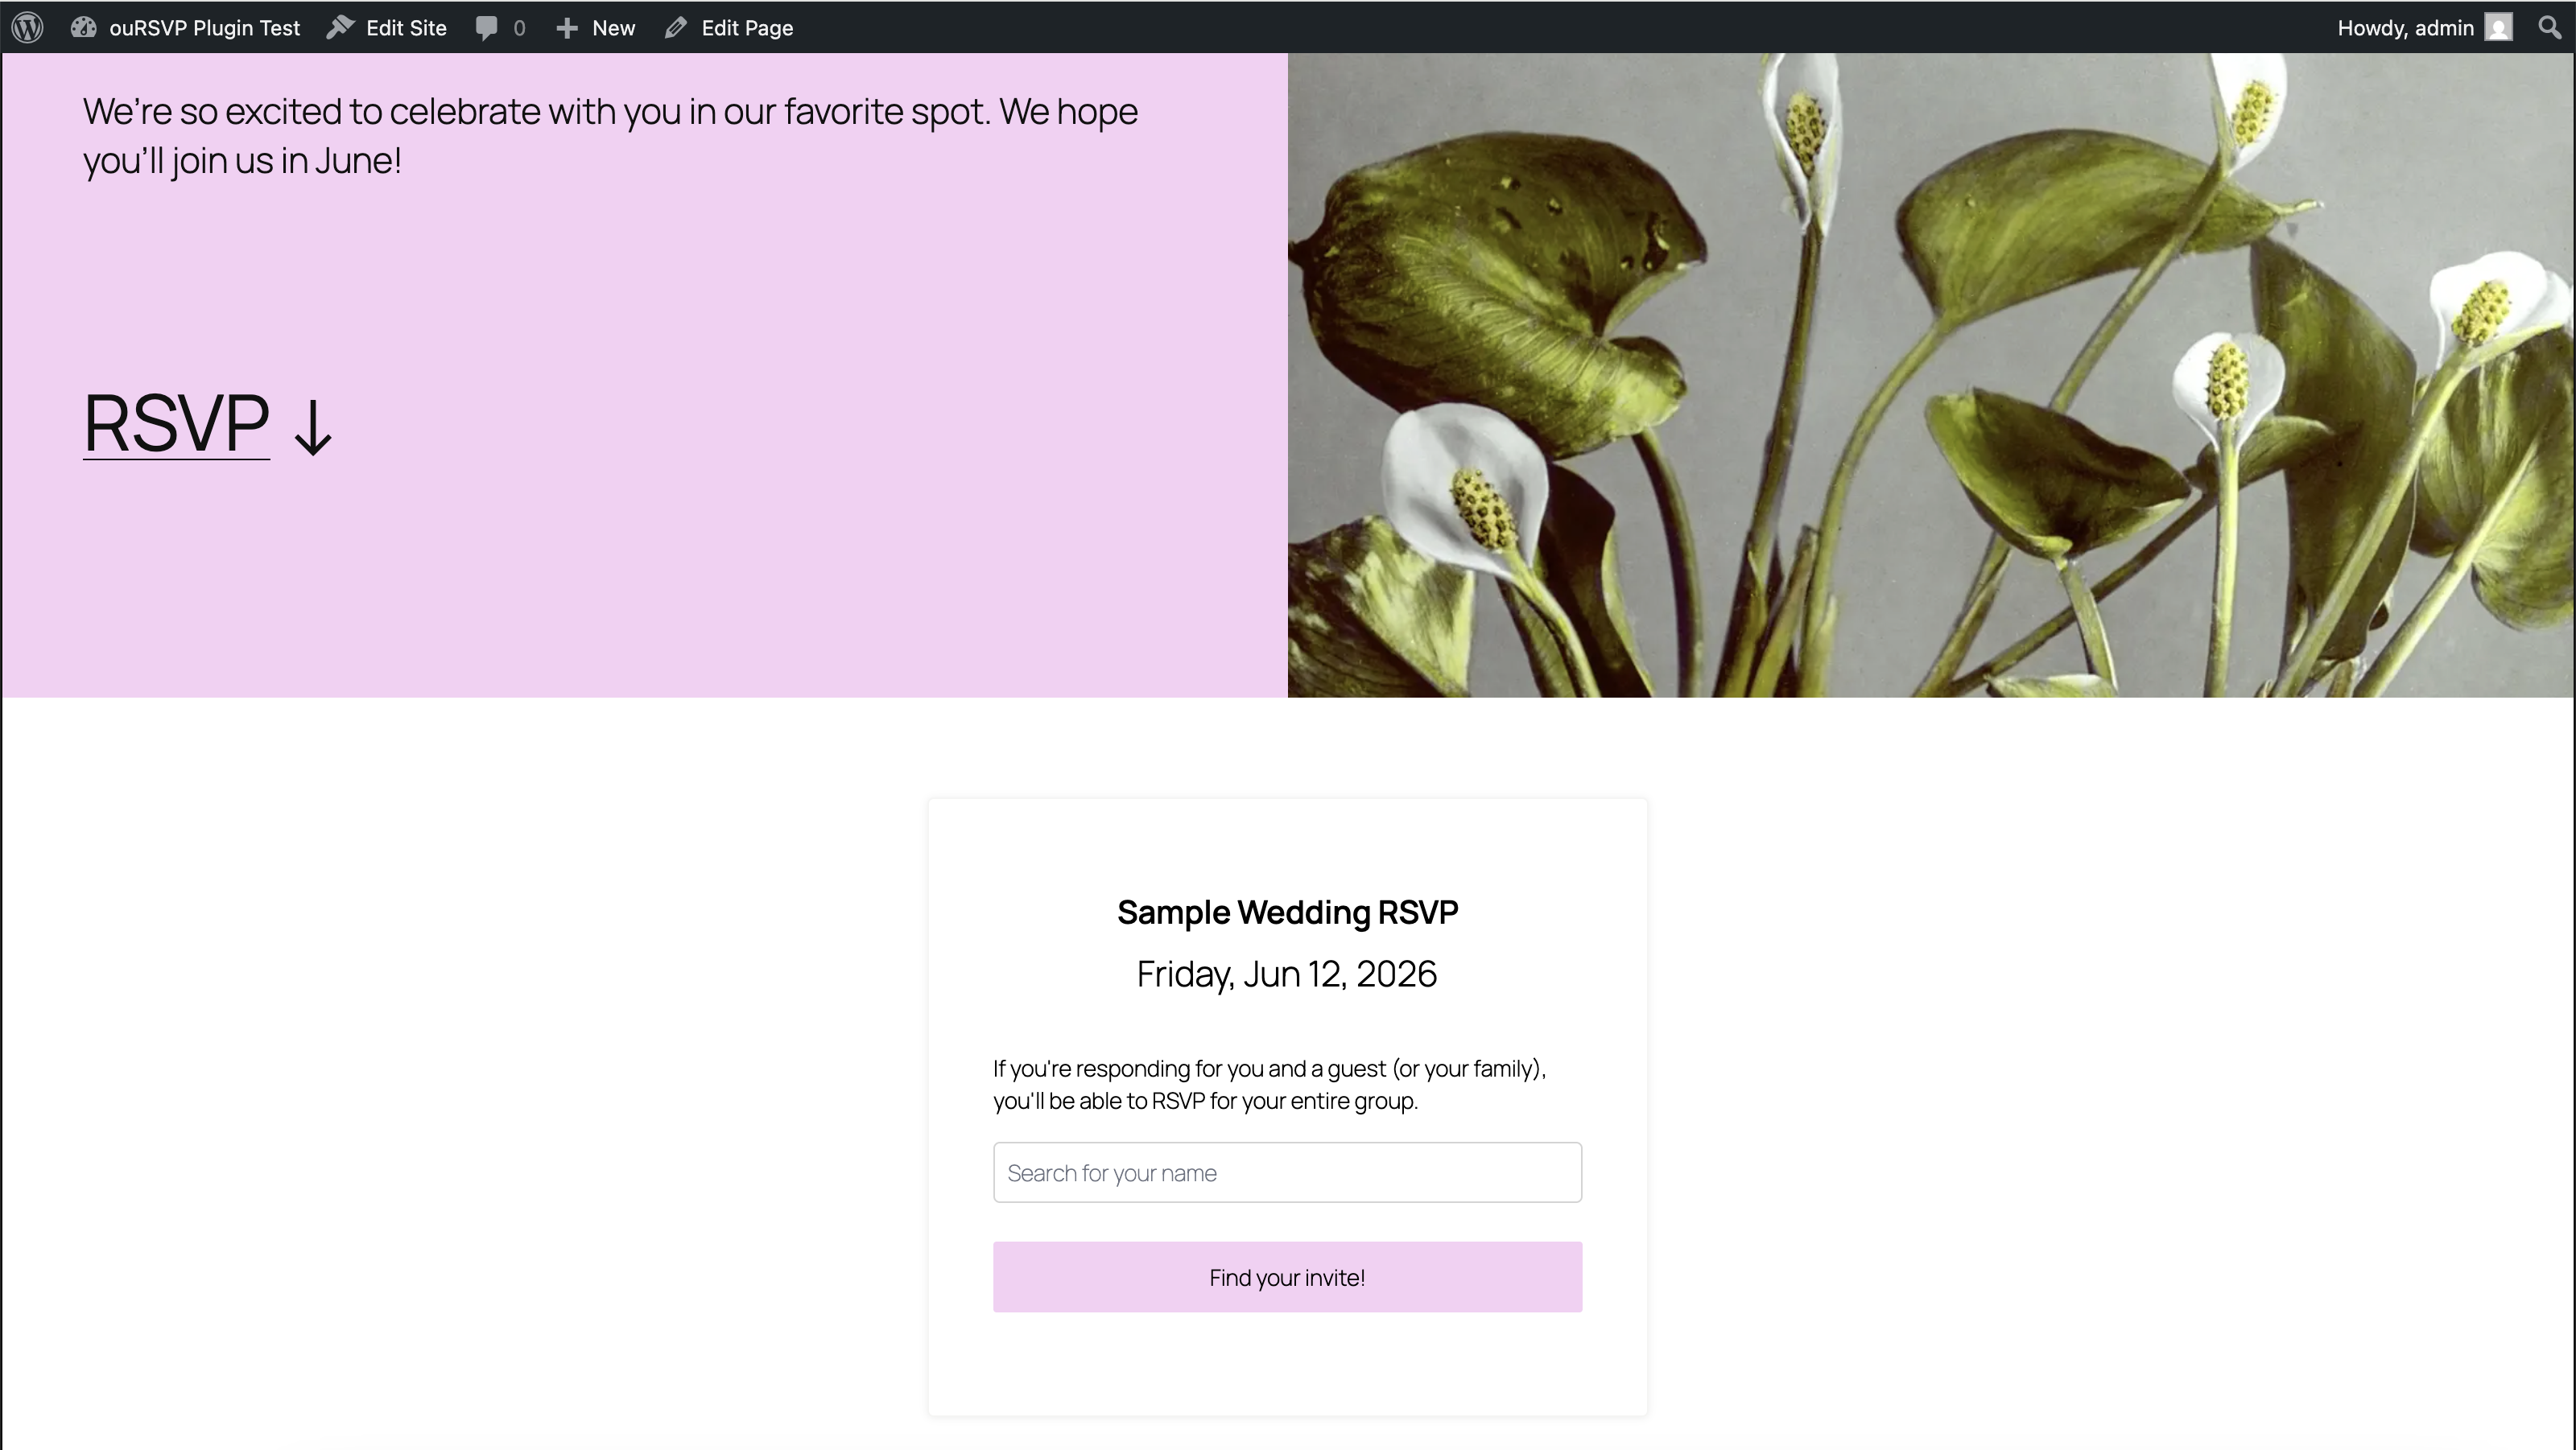Click inside the name search field
Image resolution: width=2576 pixels, height=1450 pixels.
1287,1172
